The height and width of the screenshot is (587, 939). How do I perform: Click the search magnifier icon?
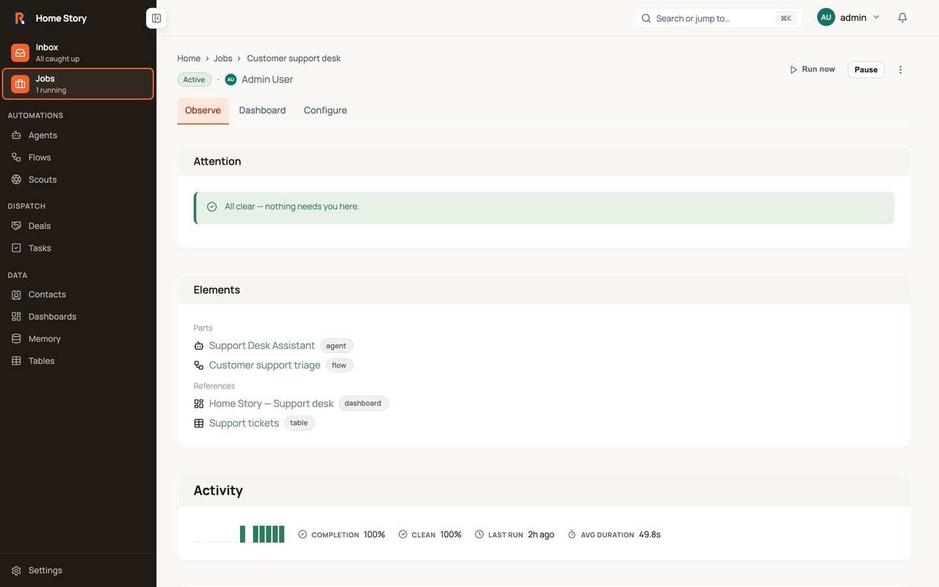click(x=646, y=18)
